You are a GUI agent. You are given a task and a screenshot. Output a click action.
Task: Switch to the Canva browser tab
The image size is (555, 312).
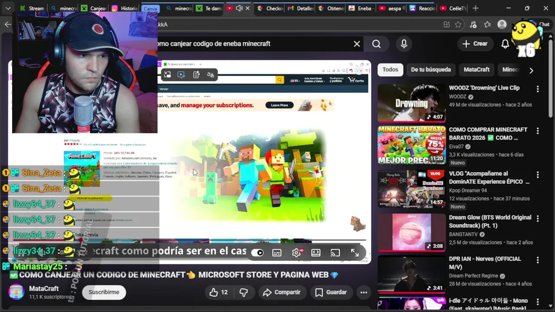tap(150, 8)
